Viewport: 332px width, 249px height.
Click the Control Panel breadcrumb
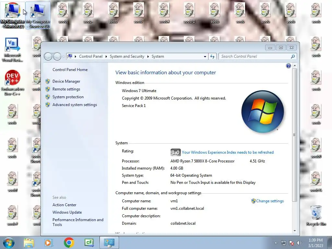click(91, 56)
